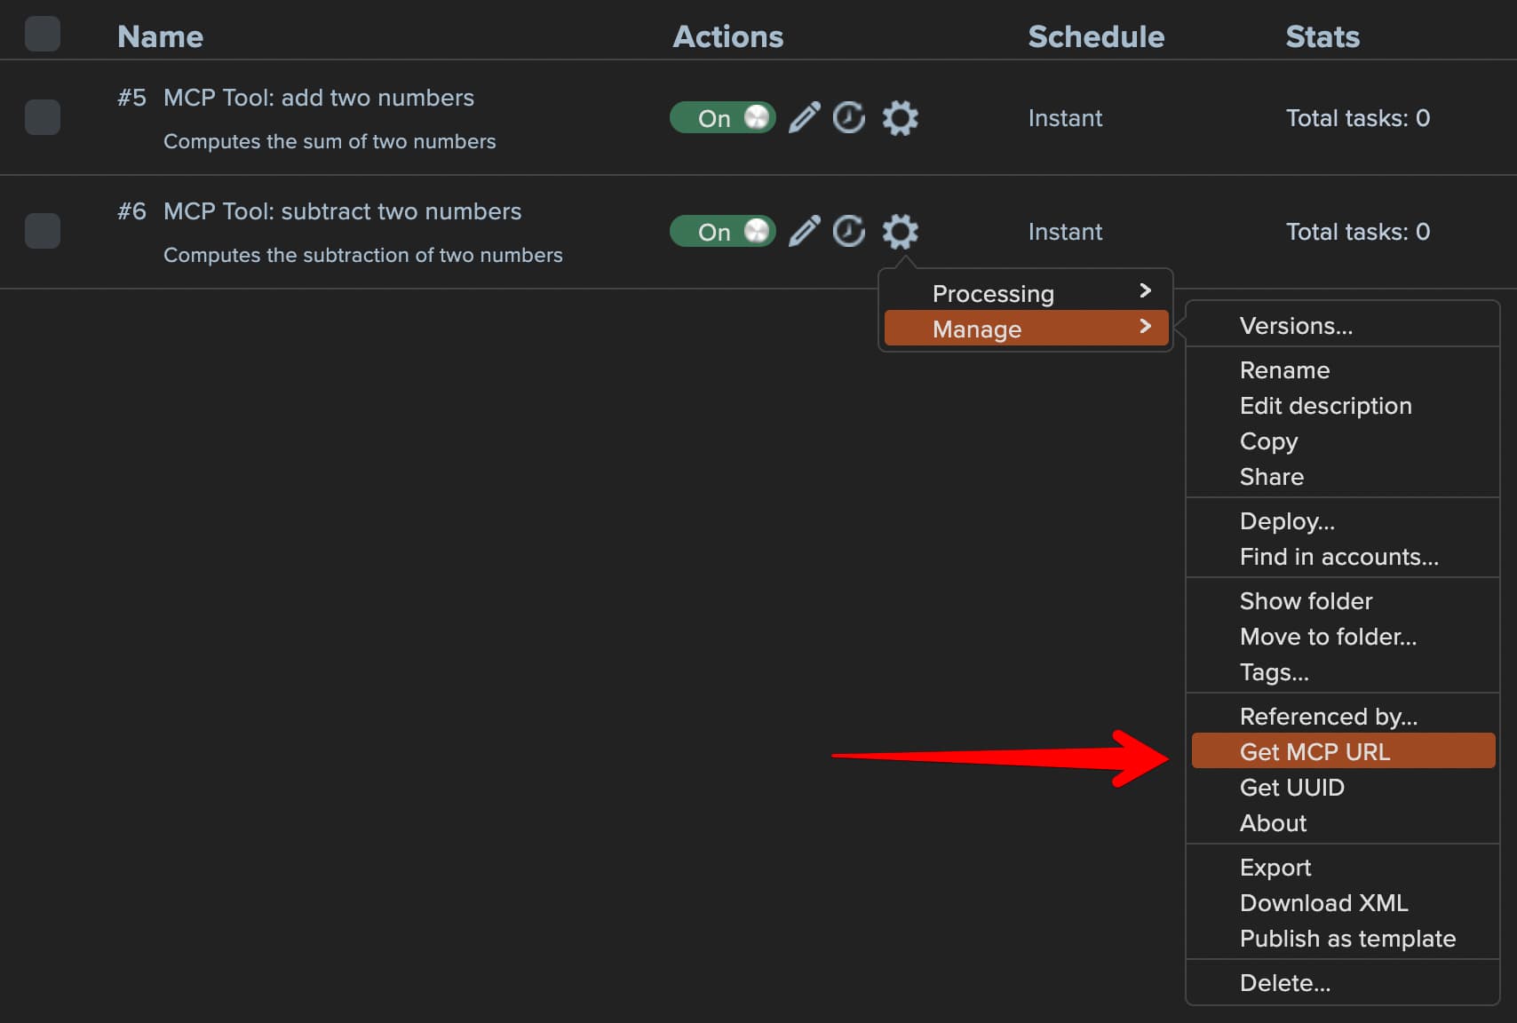Open MCP Tool: add two numbers
1517x1023 pixels.
click(x=319, y=98)
